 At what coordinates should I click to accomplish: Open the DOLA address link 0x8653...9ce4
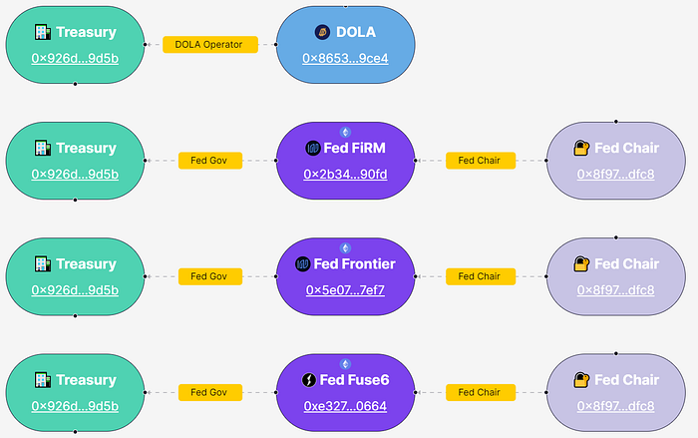345,58
